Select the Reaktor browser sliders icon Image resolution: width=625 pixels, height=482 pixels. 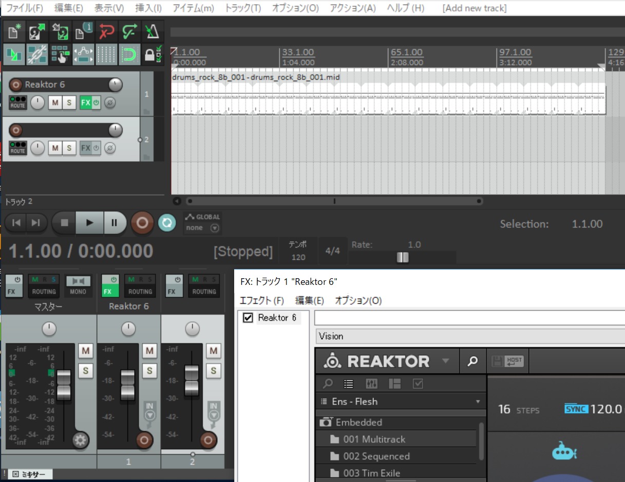tap(371, 383)
